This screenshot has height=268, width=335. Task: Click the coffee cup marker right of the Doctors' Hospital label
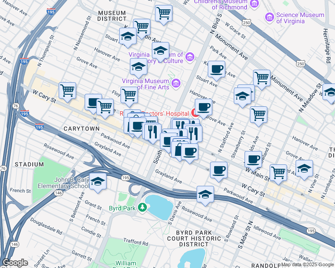(204, 107)
